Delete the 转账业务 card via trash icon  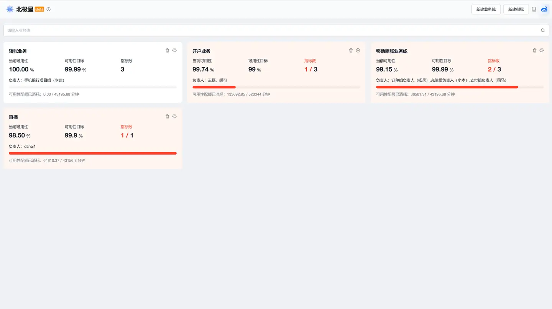coord(167,50)
